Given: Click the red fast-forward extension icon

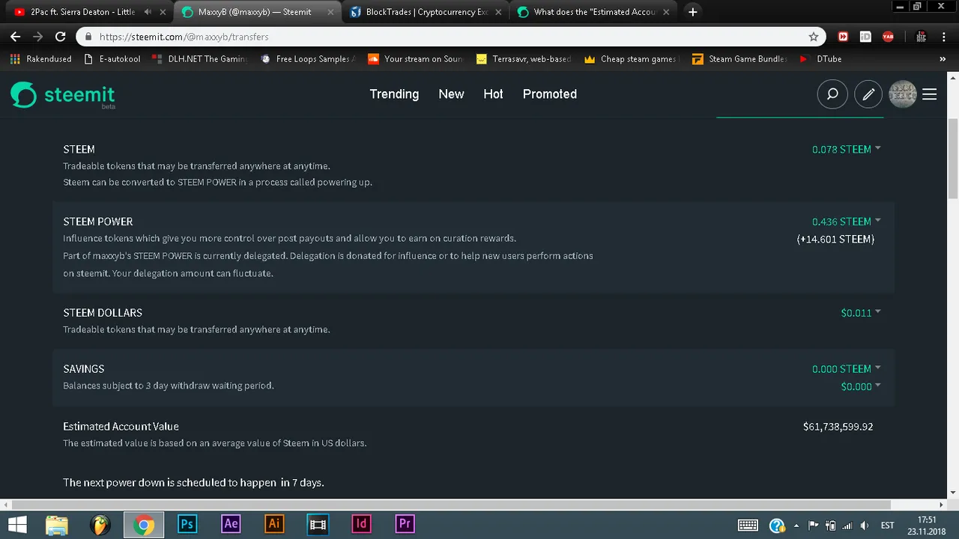Looking at the screenshot, I should (843, 37).
